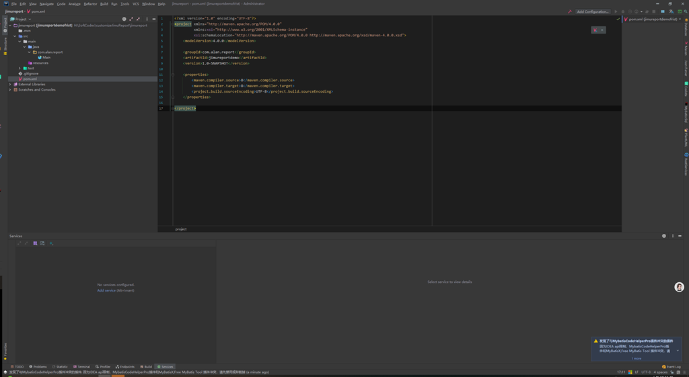Open the TODO tool window tab
Image resolution: width=689 pixels, height=377 pixels.
pyautogui.click(x=17, y=367)
